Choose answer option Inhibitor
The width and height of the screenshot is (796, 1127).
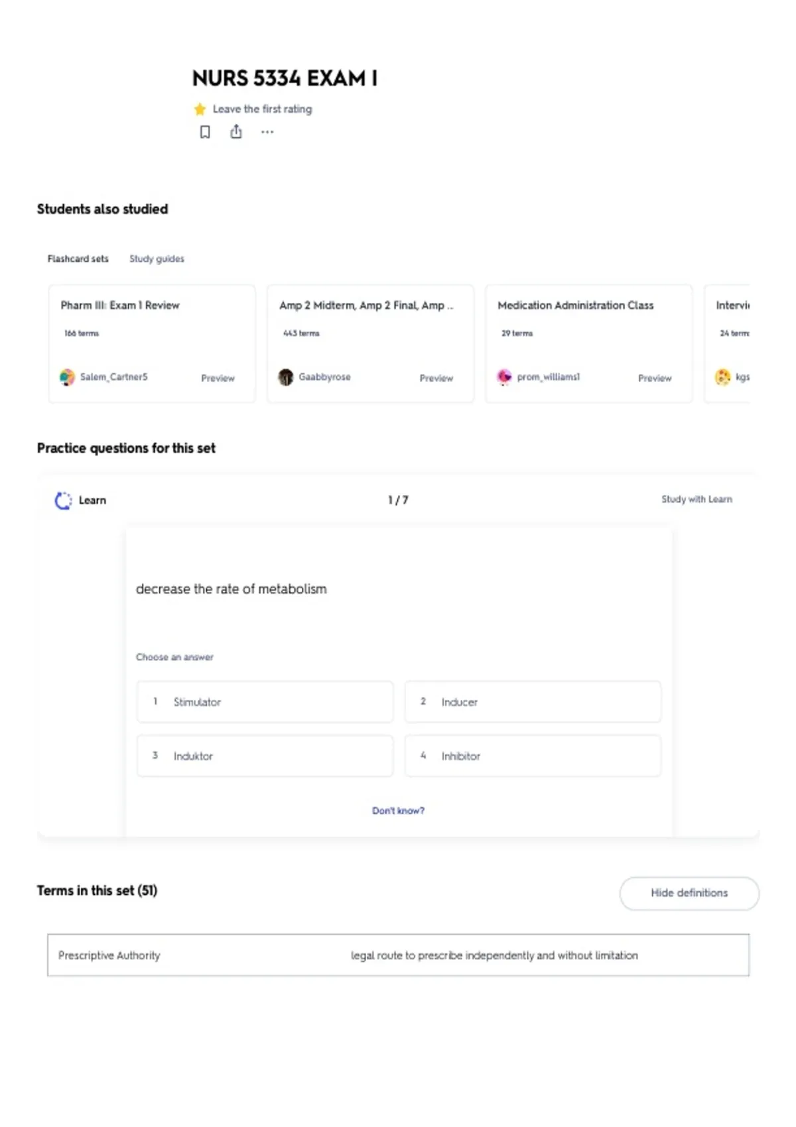(533, 756)
